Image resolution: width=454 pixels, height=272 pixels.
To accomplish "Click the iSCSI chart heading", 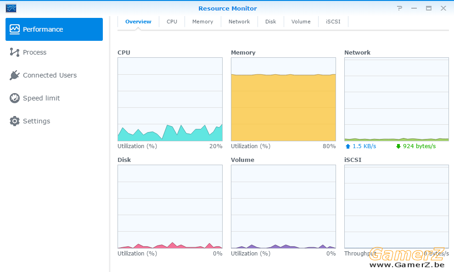I will (x=353, y=160).
